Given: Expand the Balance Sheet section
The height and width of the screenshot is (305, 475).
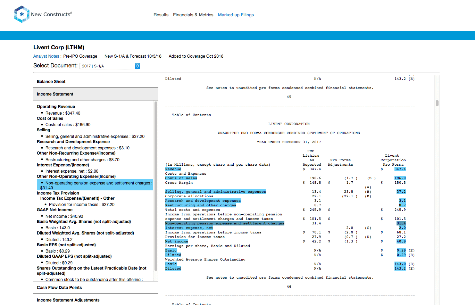Looking at the screenshot, I should click(96, 82).
